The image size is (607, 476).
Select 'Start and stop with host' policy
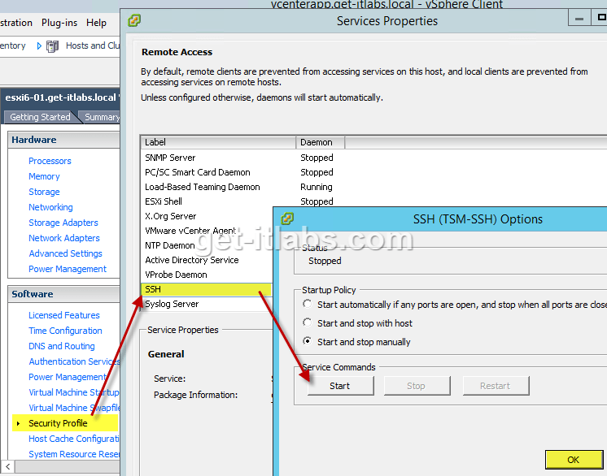click(307, 322)
